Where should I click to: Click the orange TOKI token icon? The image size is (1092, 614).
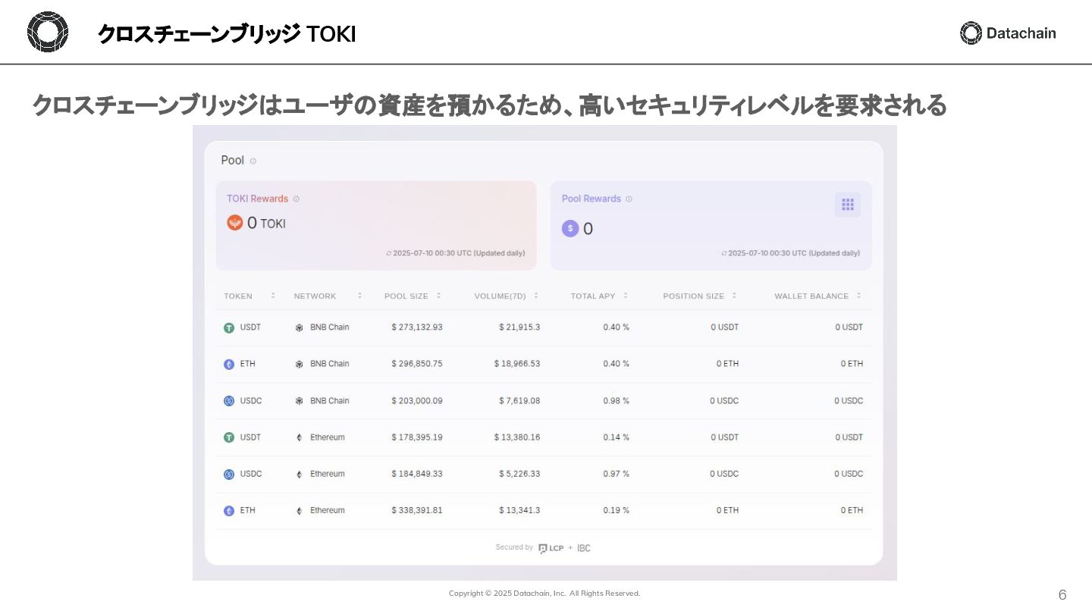point(235,223)
